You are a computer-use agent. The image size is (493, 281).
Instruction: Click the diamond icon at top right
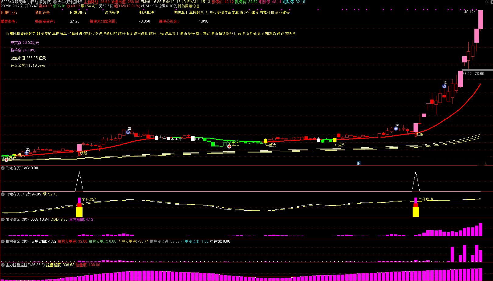[x=486, y=2]
